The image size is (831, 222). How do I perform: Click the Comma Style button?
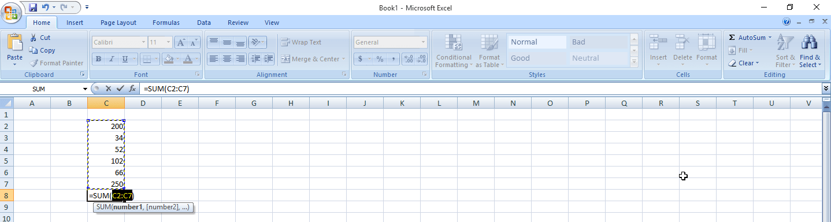(393, 58)
